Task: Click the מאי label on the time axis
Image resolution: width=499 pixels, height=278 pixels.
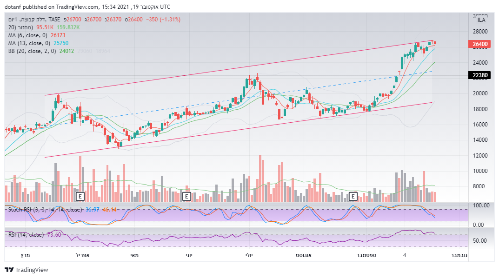Action: pos(134,255)
